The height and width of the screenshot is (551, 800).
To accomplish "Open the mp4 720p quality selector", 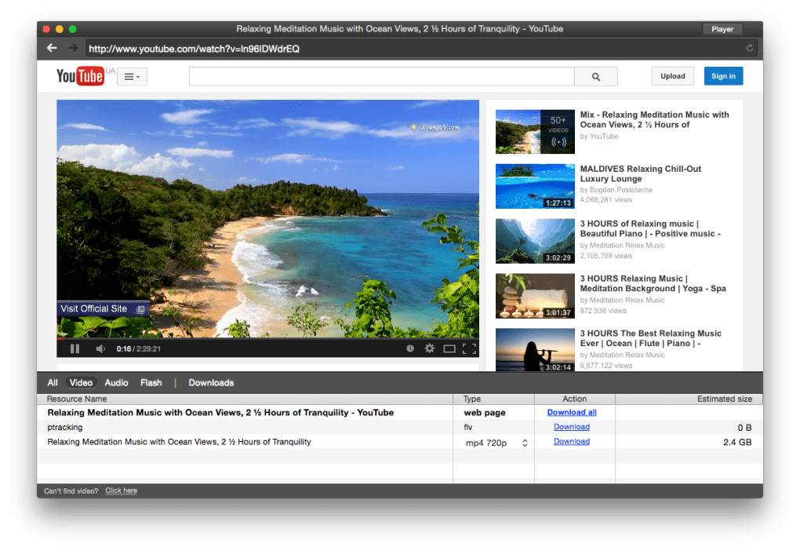I will pyautogui.click(x=496, y=443).
